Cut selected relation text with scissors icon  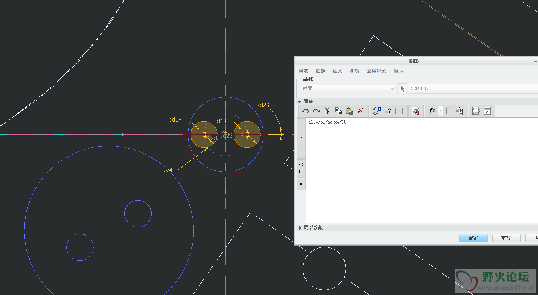pyautogui.click(x=327, y=111)
